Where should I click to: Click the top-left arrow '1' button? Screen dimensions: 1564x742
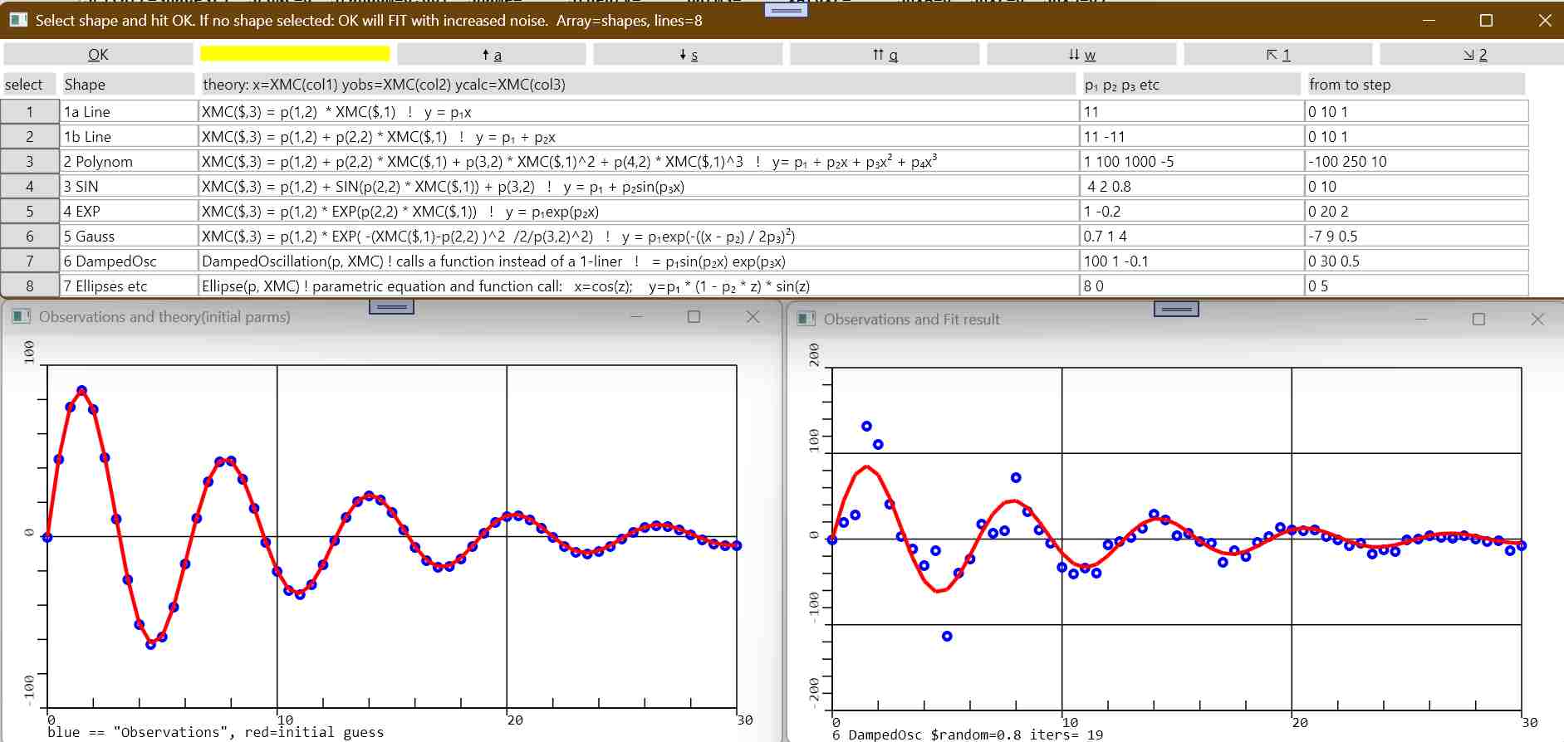pyautogui.click(x=1277, y=55)
